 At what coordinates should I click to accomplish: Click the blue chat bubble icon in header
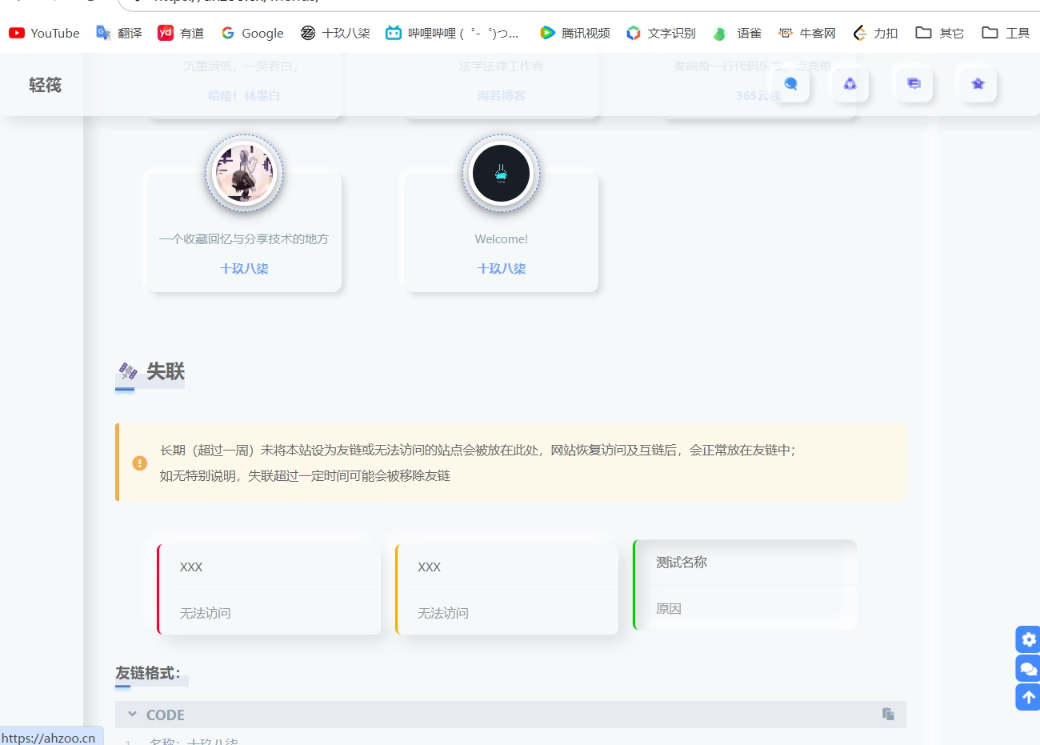click(790, 84)
